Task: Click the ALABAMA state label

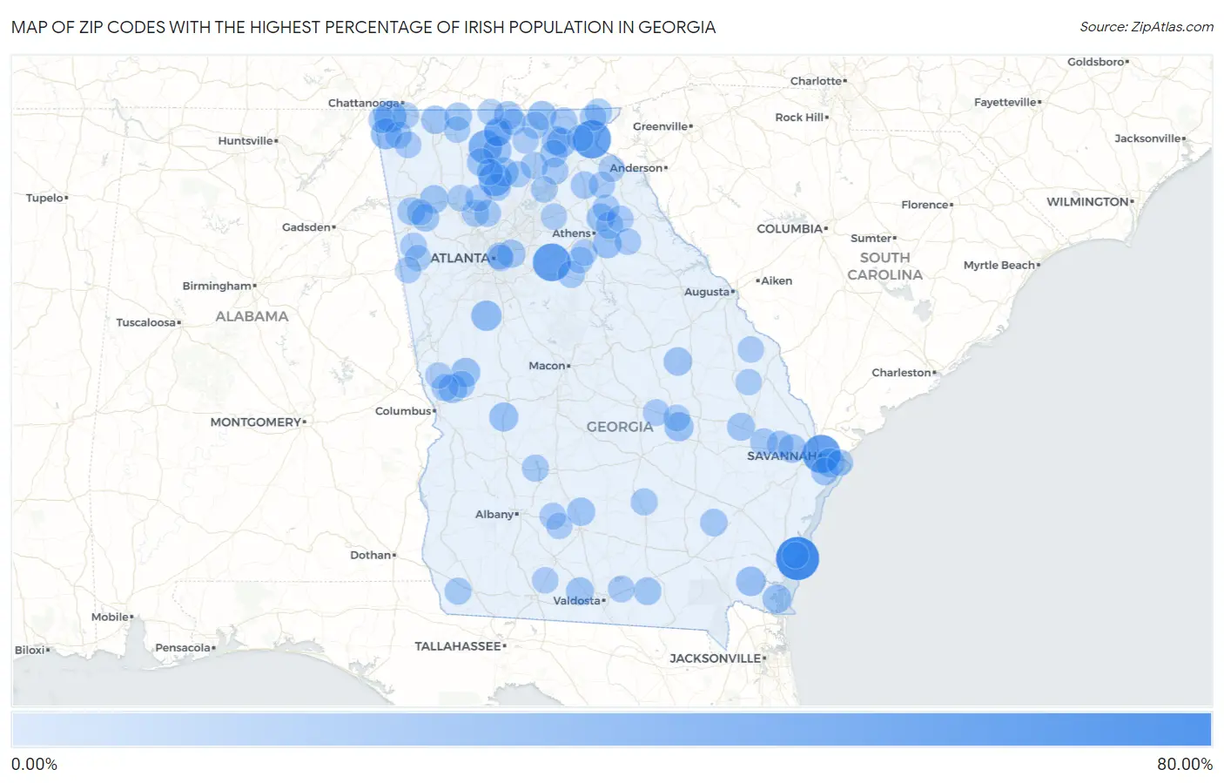Action: click(x=252, y=316)
